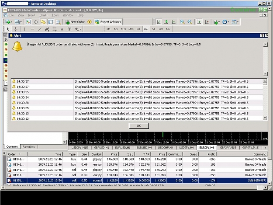The image size is (273, 205).
Task: Expand the New Chart dropdown arrow
Action: click(11, 22)
